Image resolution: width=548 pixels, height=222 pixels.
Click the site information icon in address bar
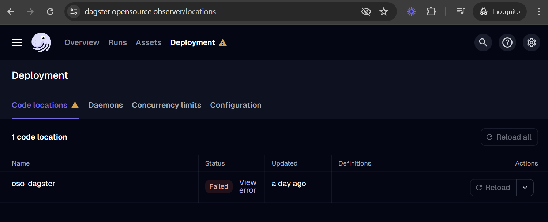click(73, 11)
